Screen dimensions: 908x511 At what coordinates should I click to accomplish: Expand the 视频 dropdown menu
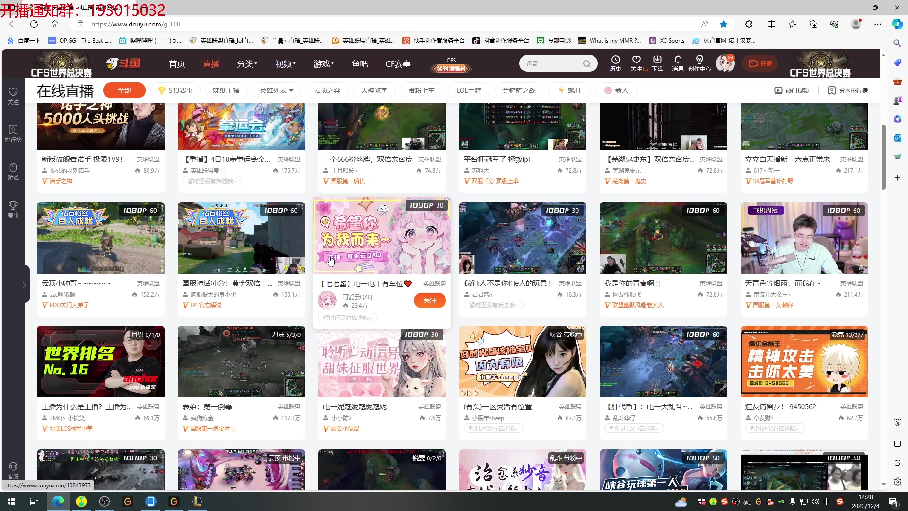click(x=285, y=63)
